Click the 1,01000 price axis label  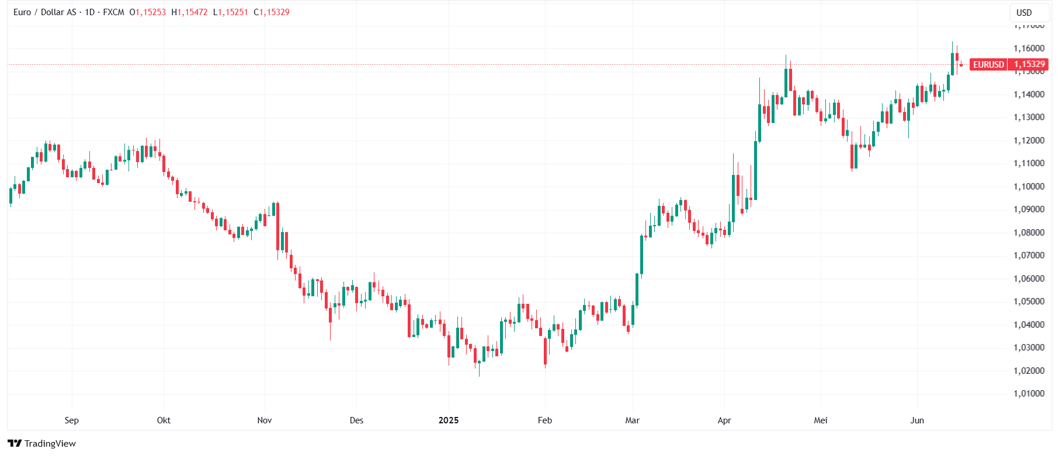point(1029,394)
